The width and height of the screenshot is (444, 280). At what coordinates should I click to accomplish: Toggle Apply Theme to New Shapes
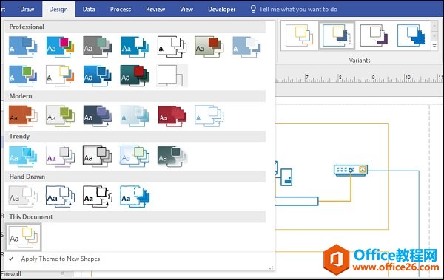[x=61, y=259]
